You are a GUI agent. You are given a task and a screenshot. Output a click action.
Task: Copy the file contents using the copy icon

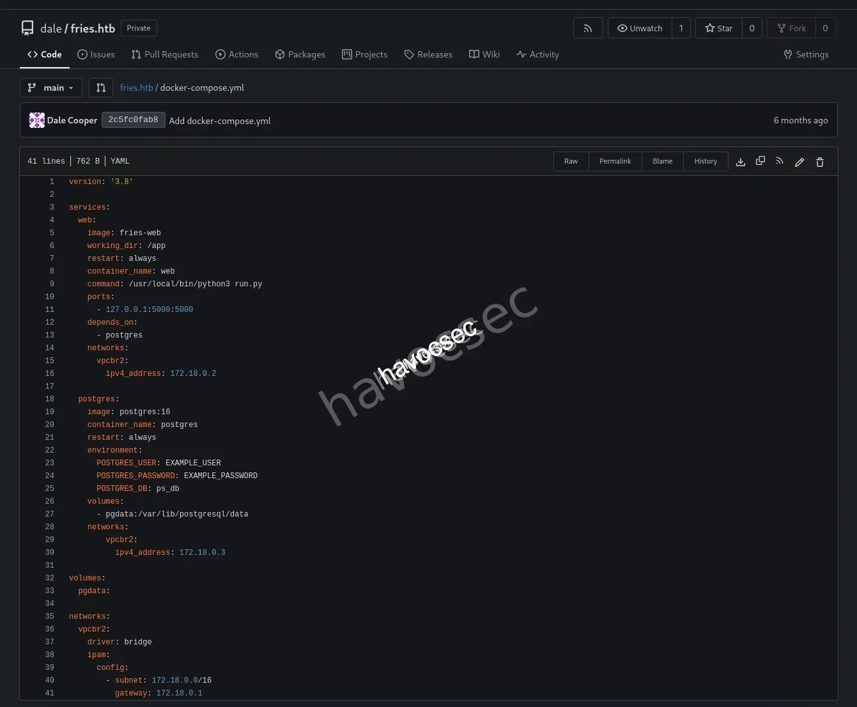[760, 161]
